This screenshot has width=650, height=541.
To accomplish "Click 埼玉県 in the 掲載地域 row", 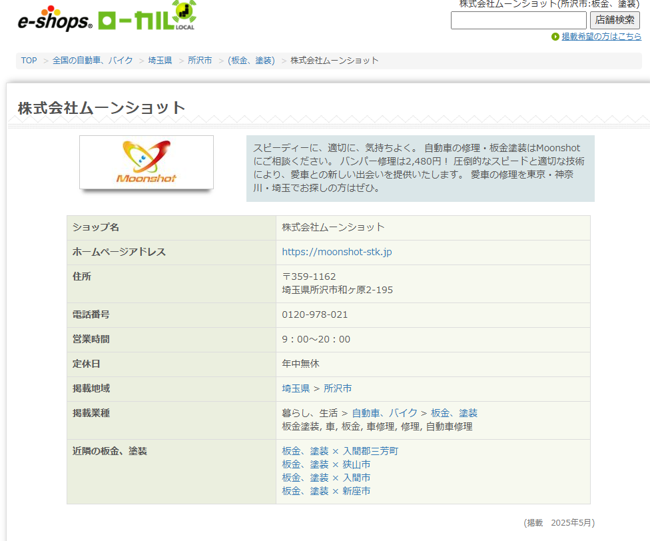I will pos(296,388).
